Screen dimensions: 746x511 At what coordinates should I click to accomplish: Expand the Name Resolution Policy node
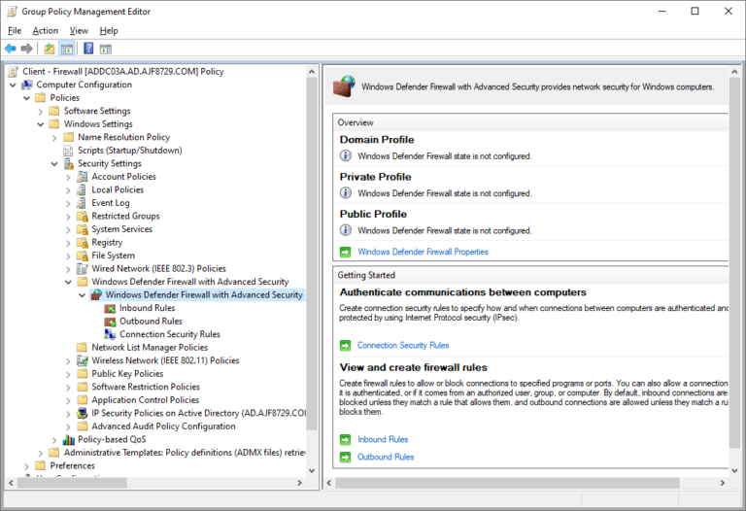pos(54,138)
